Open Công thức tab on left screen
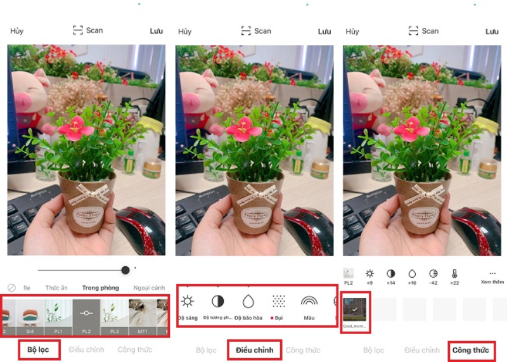The image size is (507, 362). 135,349
